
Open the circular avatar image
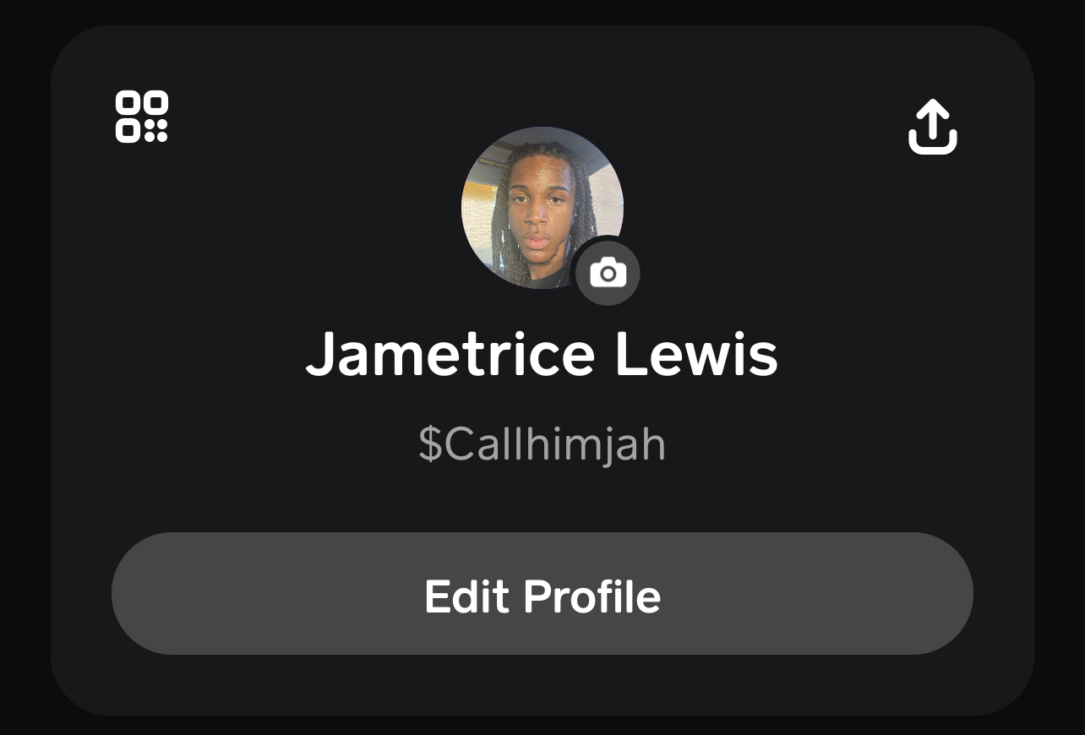tap(542, 208)
